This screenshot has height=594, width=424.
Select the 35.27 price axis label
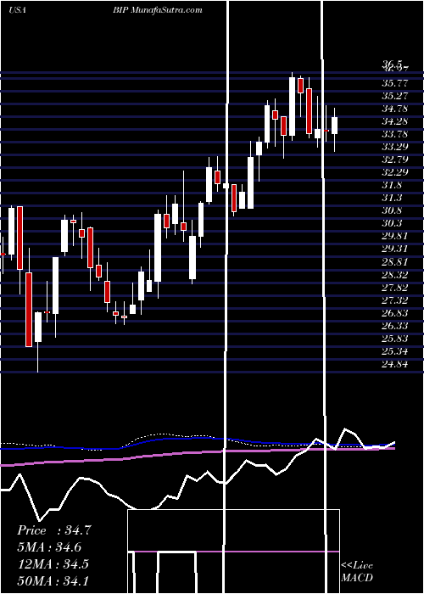pos(395,95)
